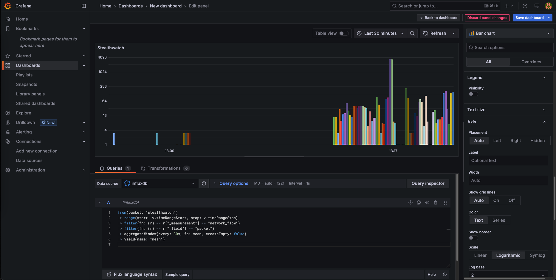Screen dimensions: 556x280
Task: Open the news feed monitor icon
Action: [x=537, y=6]
